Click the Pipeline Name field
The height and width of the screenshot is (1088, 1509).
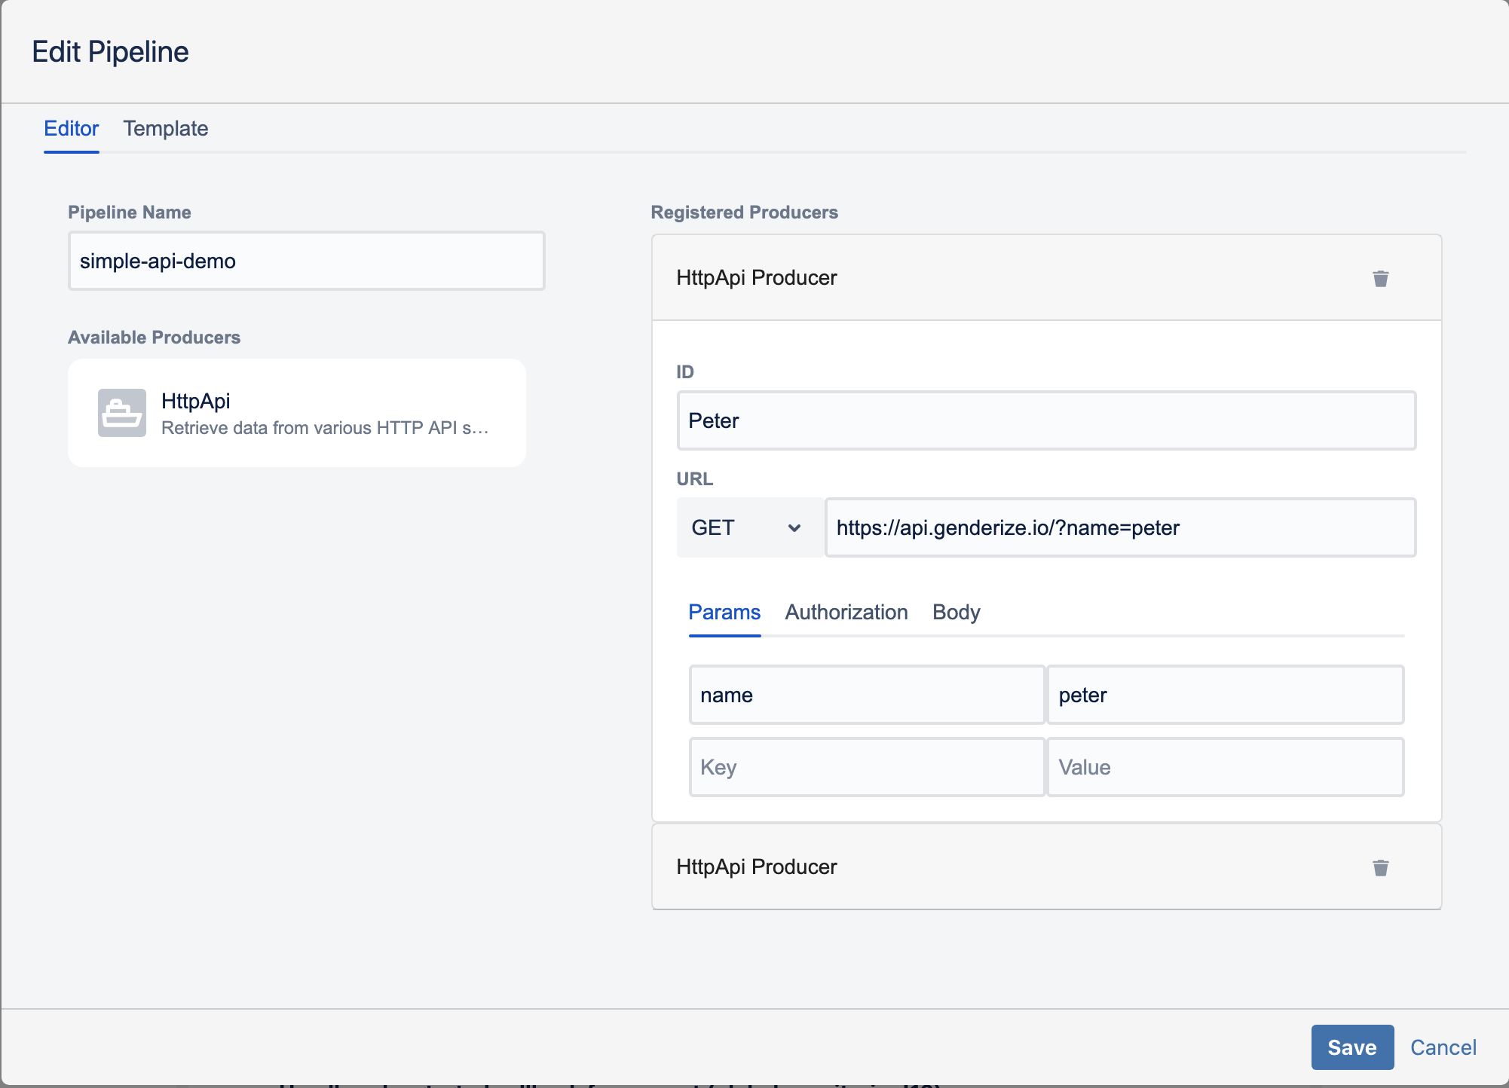[x=306, y=261]
